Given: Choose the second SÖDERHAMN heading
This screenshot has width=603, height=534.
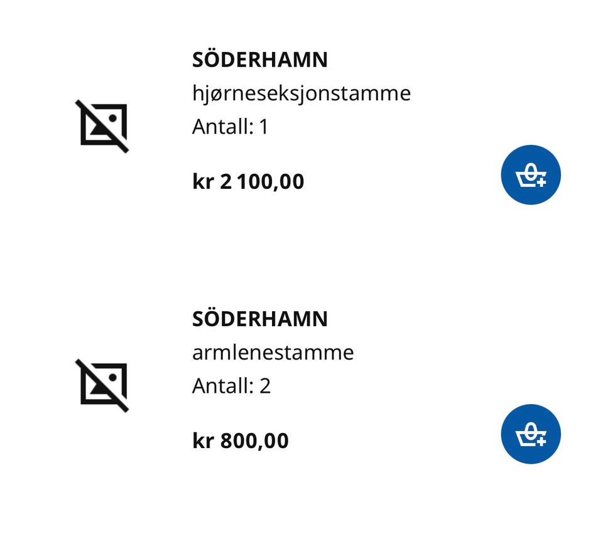Looking at the screenshot, I should [259, 319].
